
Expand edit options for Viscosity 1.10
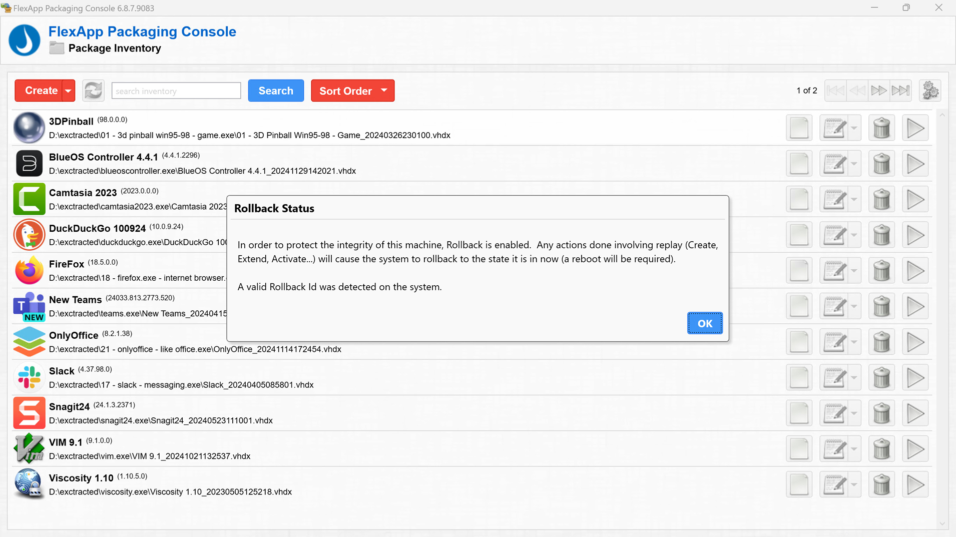tap(854, 485)
